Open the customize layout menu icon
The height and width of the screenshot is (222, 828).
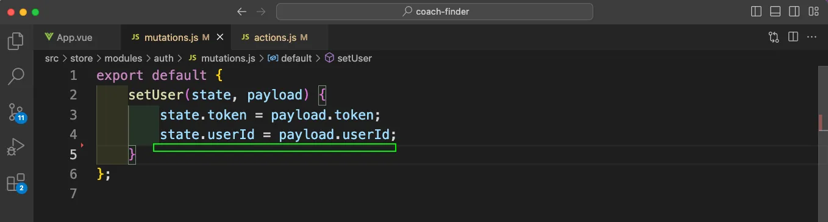coord(813,11)
